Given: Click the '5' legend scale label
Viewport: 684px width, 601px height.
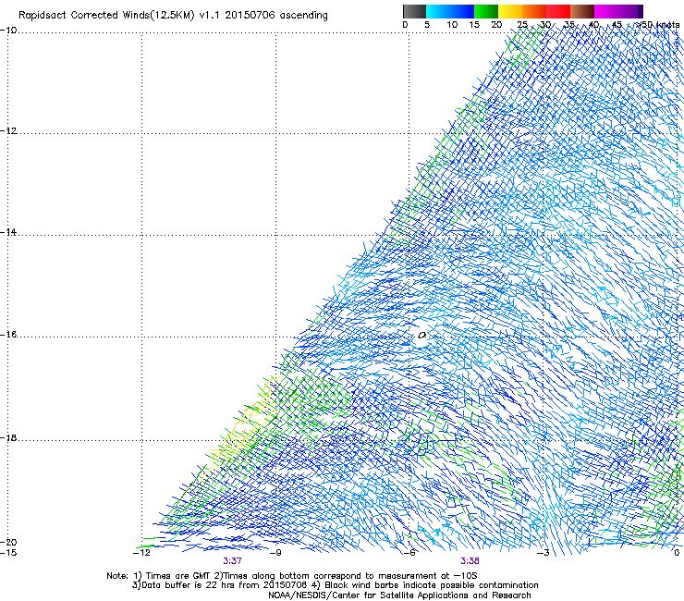Looking at the screenshot, I should pyautogui.click(x=427, y=25).
